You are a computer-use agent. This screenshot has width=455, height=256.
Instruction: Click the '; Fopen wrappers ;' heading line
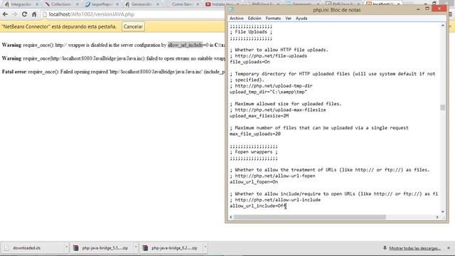click(254, 151)
